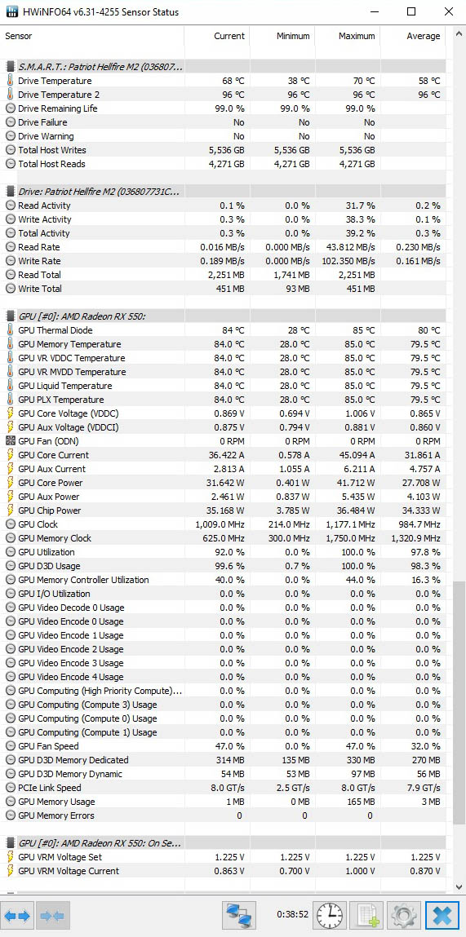Click the Drive Temperature thermometer icon

10,81
